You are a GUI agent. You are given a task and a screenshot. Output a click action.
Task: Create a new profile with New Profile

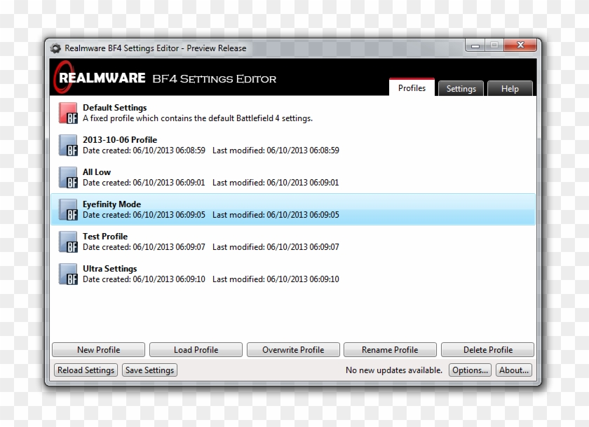click(98, 349)
